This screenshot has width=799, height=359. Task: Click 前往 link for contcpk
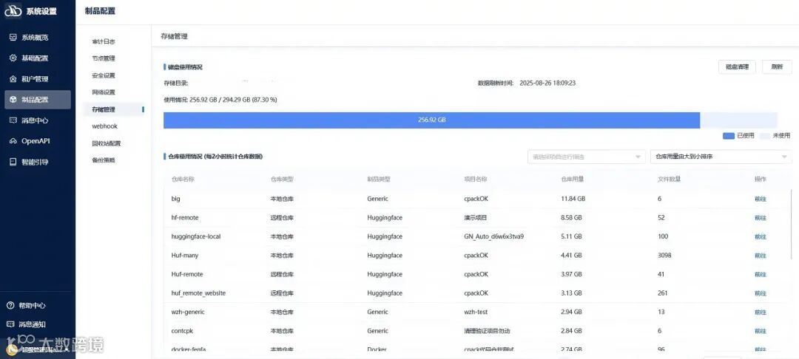coord(760,331)
